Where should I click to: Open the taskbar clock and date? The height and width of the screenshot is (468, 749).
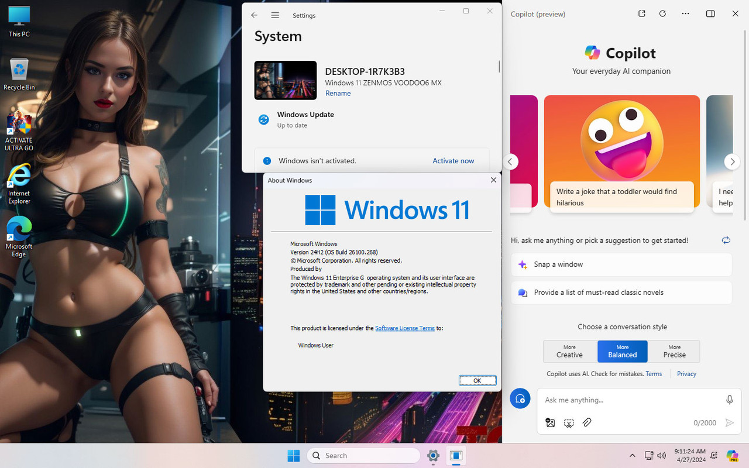point(690,456)
